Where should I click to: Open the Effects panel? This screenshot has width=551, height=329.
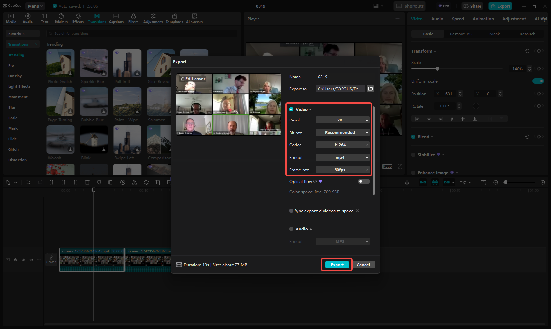point(78,18)
